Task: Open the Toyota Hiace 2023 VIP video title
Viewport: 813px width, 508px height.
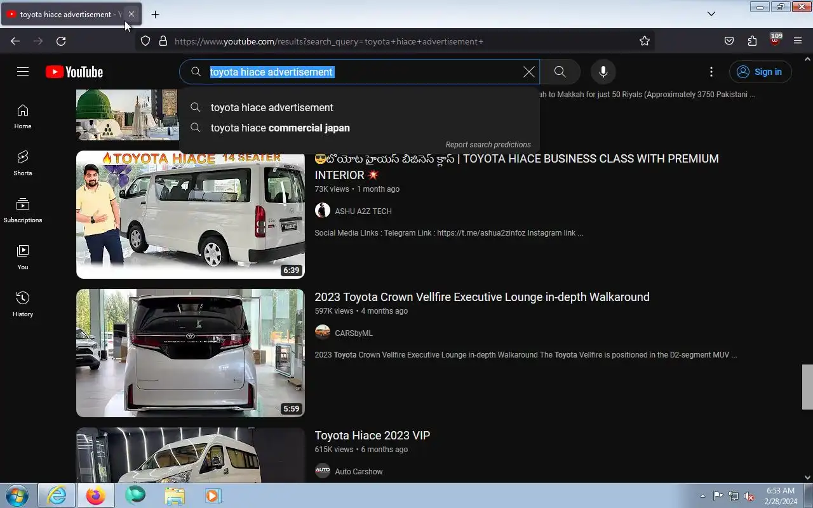Action: [372, 436]
